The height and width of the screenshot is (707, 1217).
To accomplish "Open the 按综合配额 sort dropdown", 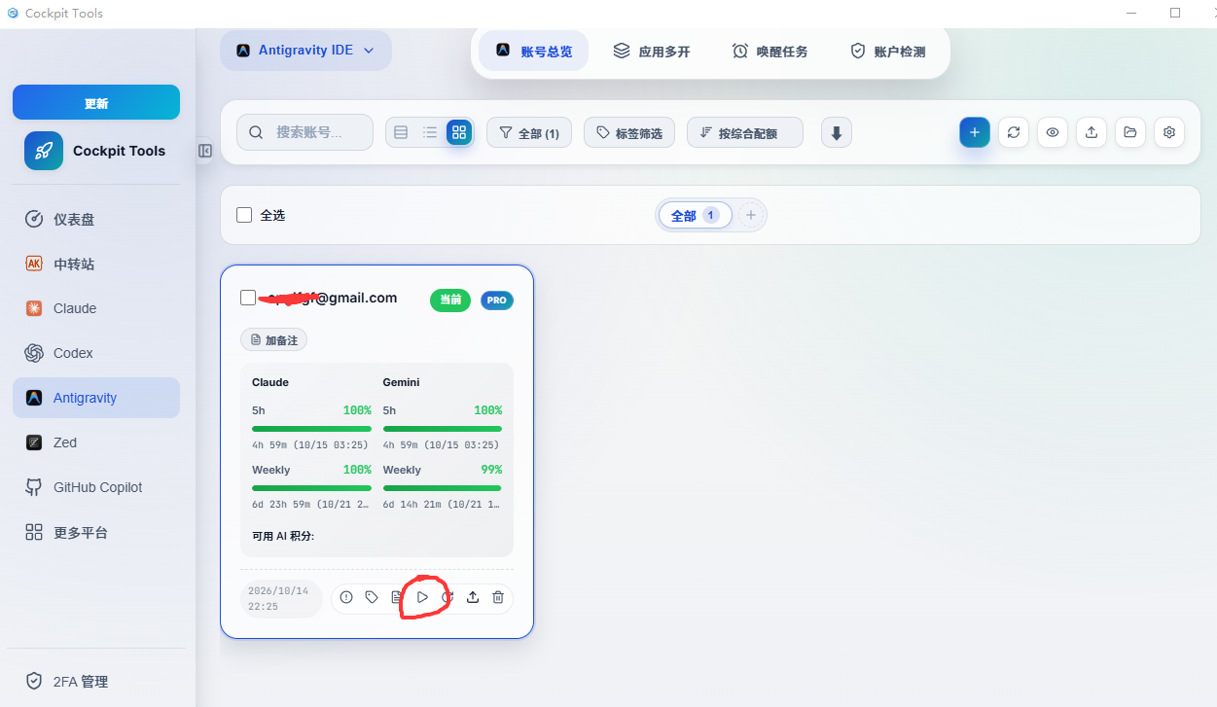I will point(745,133).
